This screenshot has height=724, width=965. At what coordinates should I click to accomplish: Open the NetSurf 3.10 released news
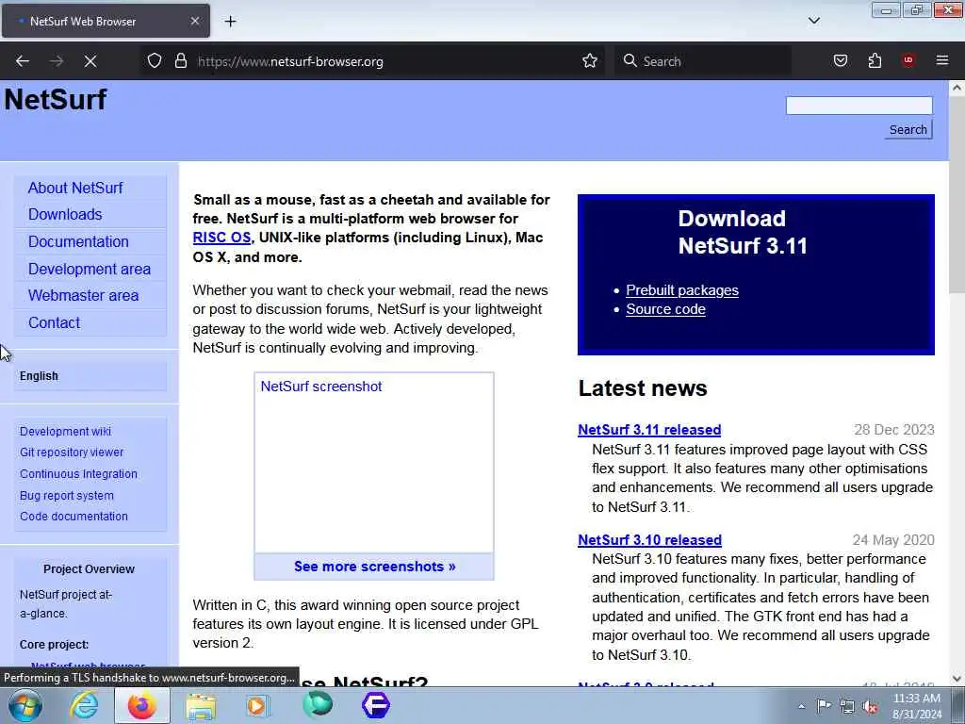(649, 540)
